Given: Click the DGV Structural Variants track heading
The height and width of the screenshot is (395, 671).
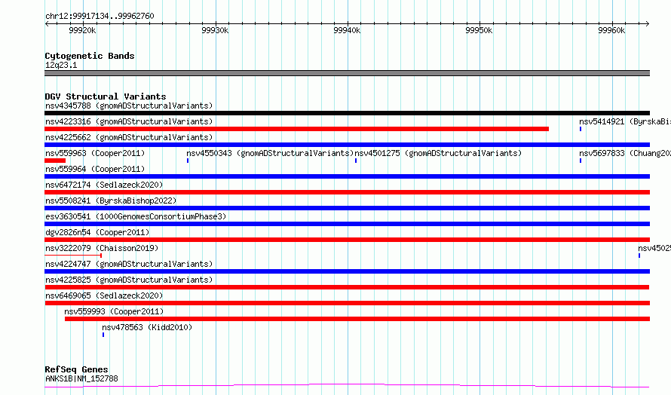Looking at the screenshot, I should [x=106, y=96].
